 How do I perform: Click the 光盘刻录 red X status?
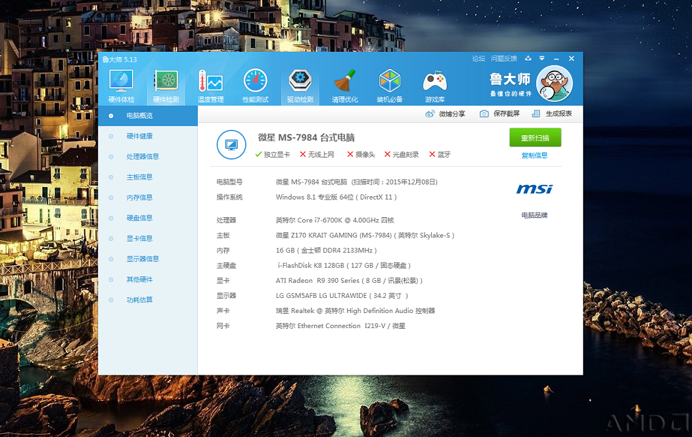tap(401, 154)
